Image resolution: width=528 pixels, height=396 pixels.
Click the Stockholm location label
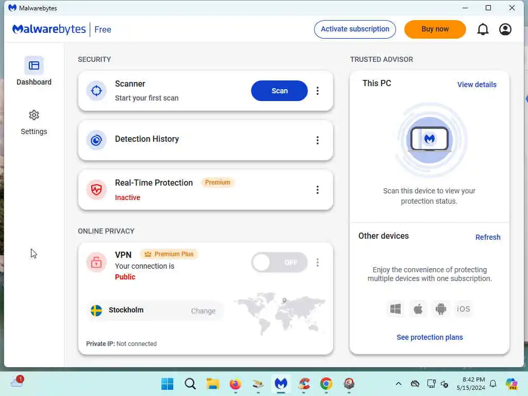point(126,310)
